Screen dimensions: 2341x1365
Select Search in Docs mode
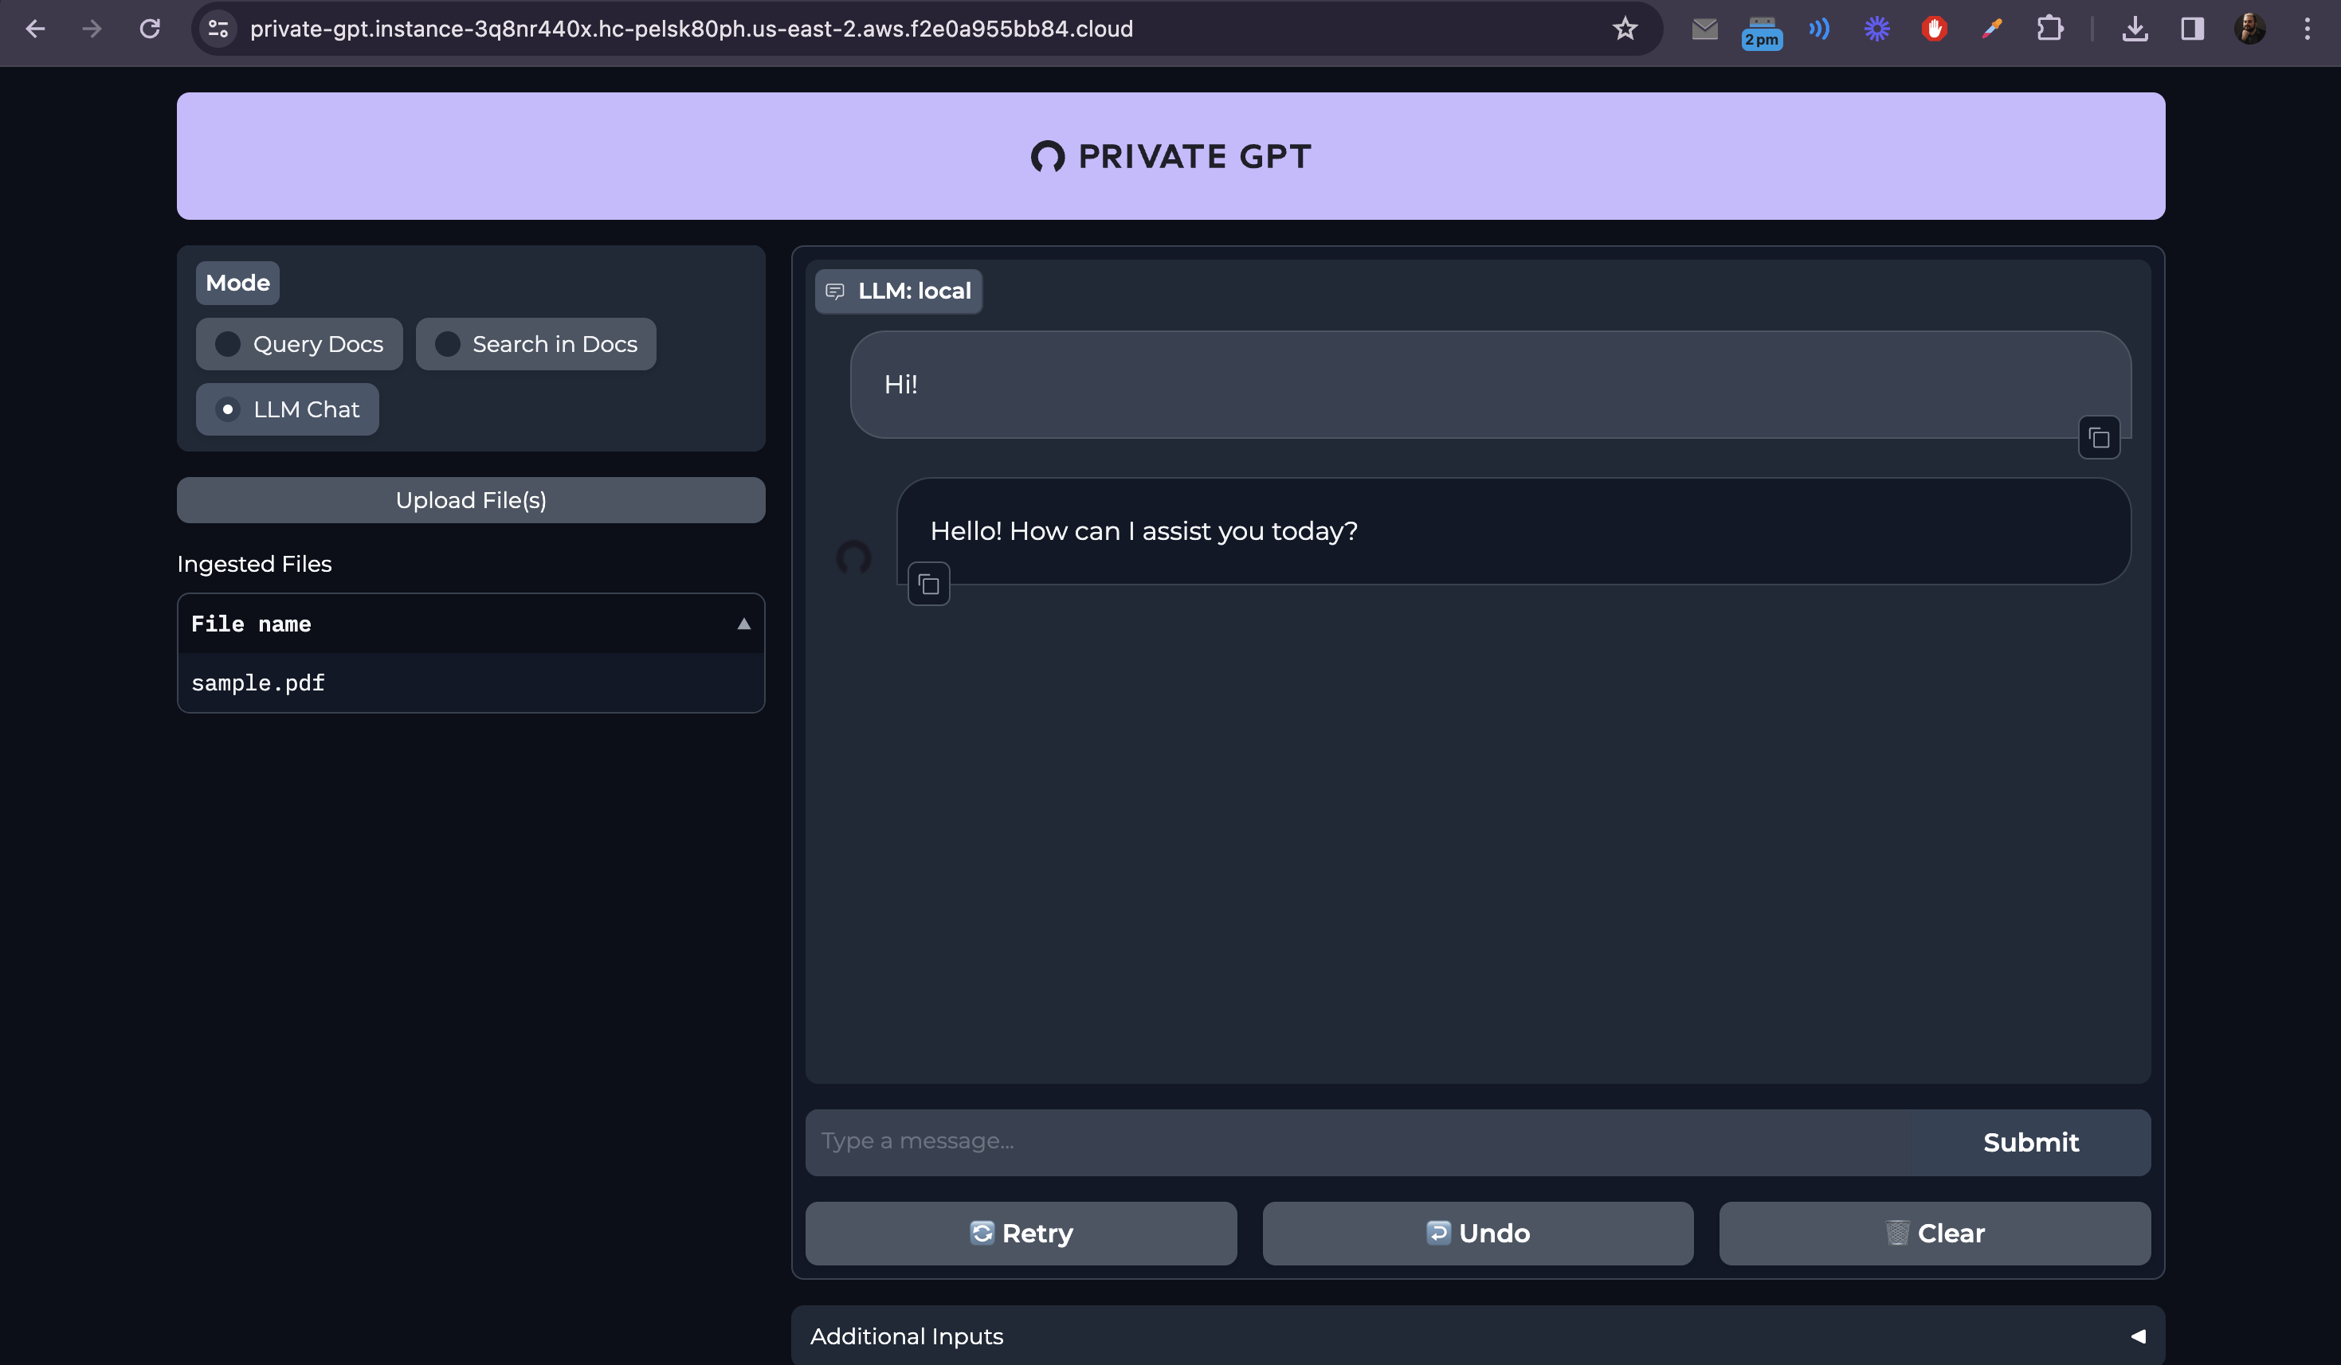point(536,345)
